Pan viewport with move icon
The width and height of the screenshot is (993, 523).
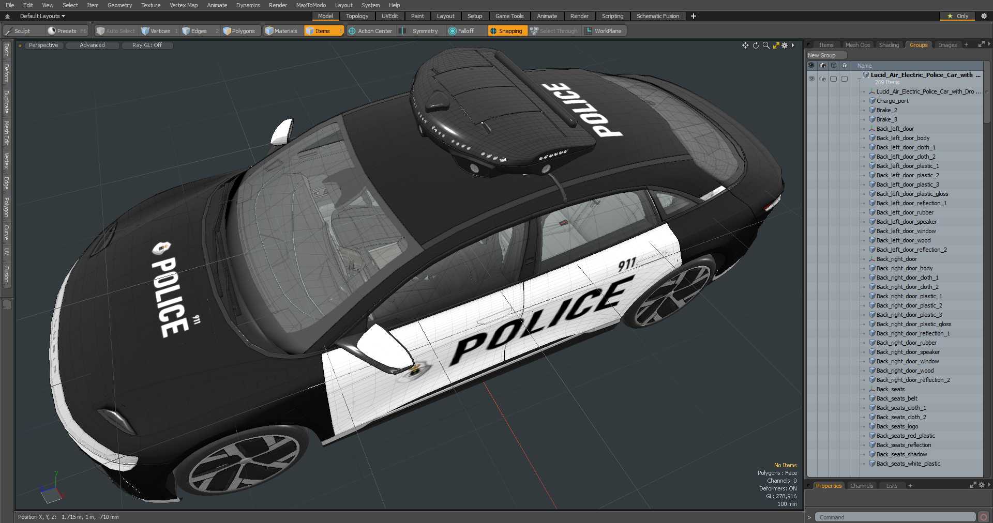(745, 45)
